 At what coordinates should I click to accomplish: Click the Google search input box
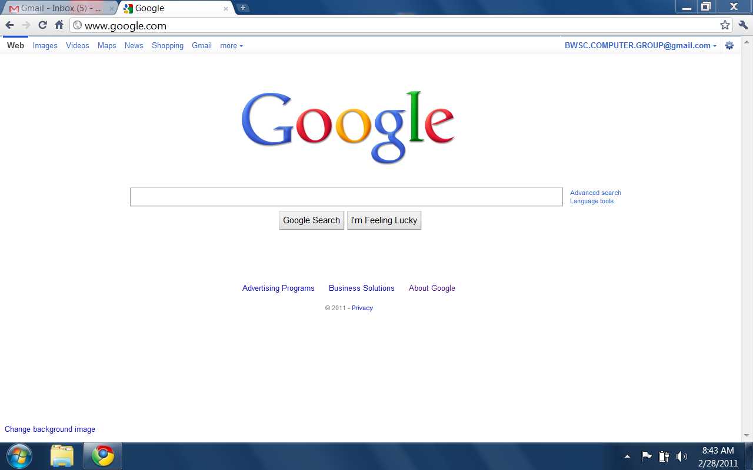tap(346, 197)
